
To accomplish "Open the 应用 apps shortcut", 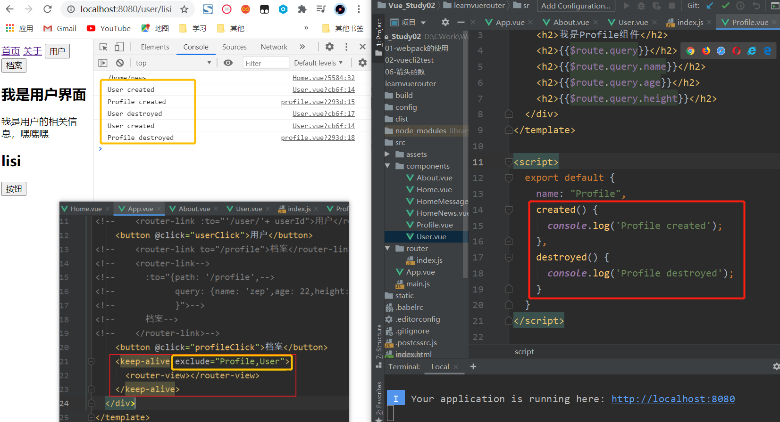I will tap(19, 28).
